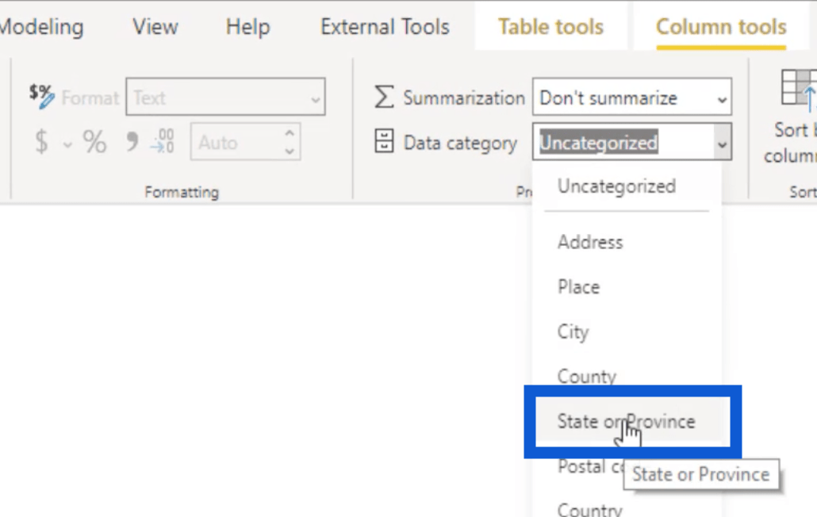
Task: Switch to the View tab
Action: click(155, 27)
